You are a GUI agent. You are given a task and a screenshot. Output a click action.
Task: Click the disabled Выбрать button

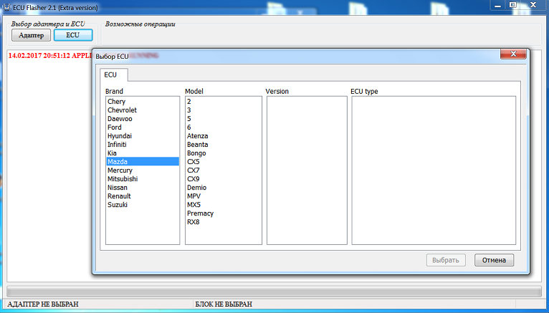pos(446,260)
